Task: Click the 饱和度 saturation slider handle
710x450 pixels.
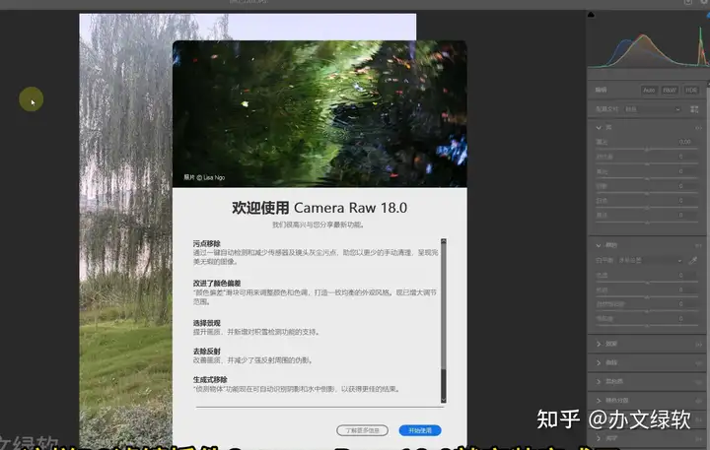Action: click(647, 326)
